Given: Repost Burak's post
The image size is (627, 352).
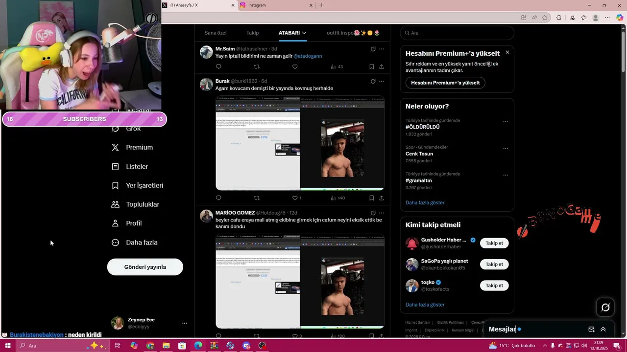Looking at the screenshot, I should pyautogui.click(x=257, y=198).
